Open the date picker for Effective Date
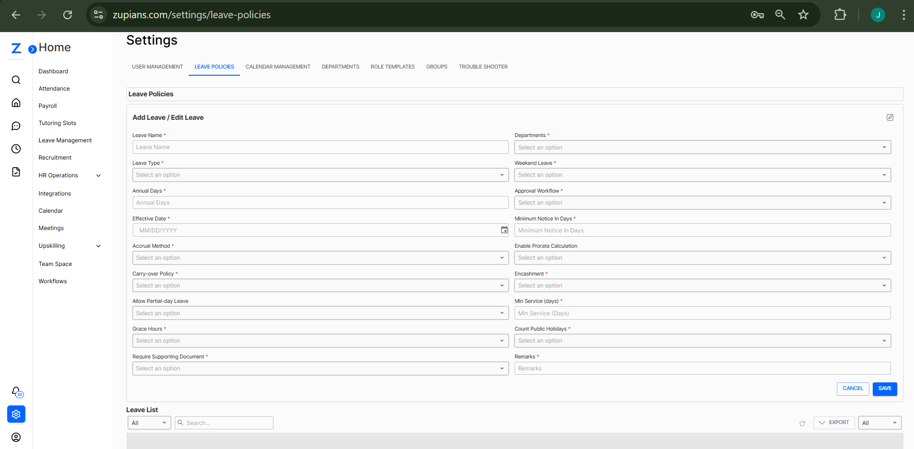The height and width of the screenshot is (449, 914). 504,230
